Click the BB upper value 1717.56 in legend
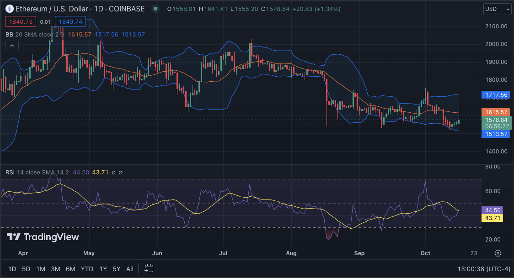 tap(107, 34)
